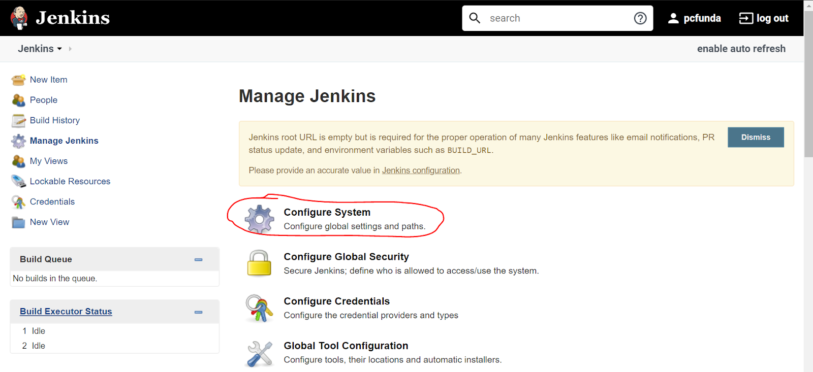
Task: Select Manage Jenkins in sidebar
Action: (x=64, y=141)
